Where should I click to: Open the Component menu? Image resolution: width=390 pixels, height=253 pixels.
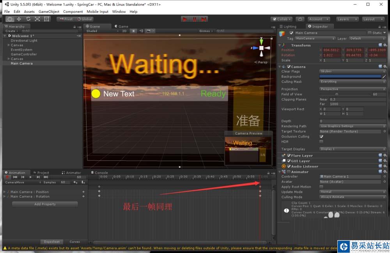(x=73, y=11)
